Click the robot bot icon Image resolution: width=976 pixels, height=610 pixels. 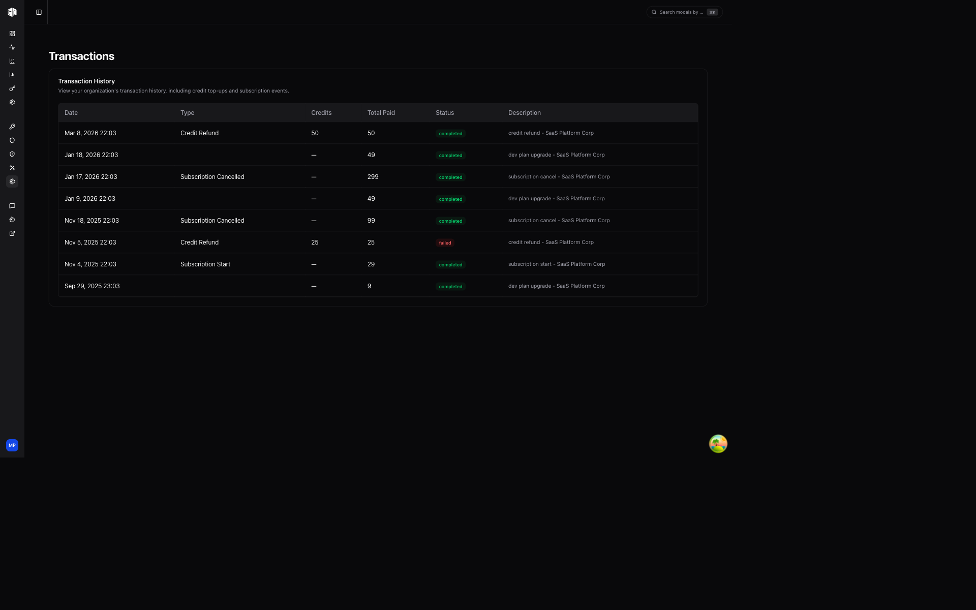12,220
